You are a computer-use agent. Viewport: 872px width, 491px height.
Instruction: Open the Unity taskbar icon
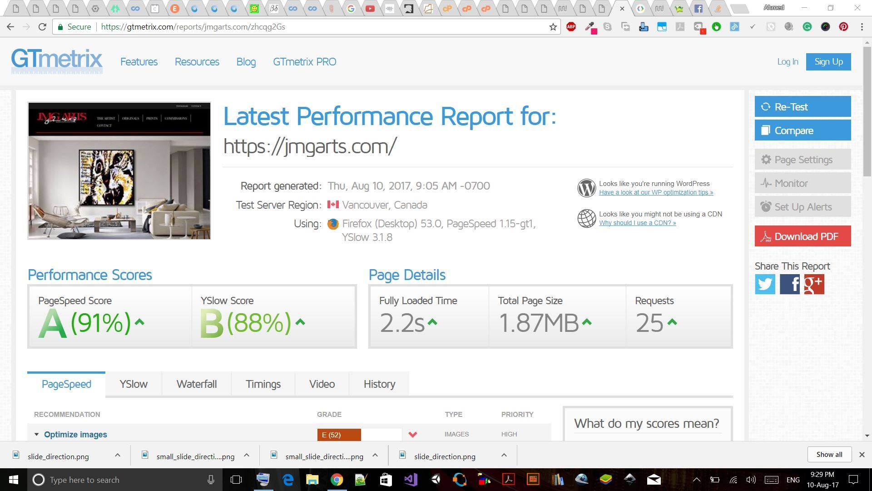[x=435, y=480]
